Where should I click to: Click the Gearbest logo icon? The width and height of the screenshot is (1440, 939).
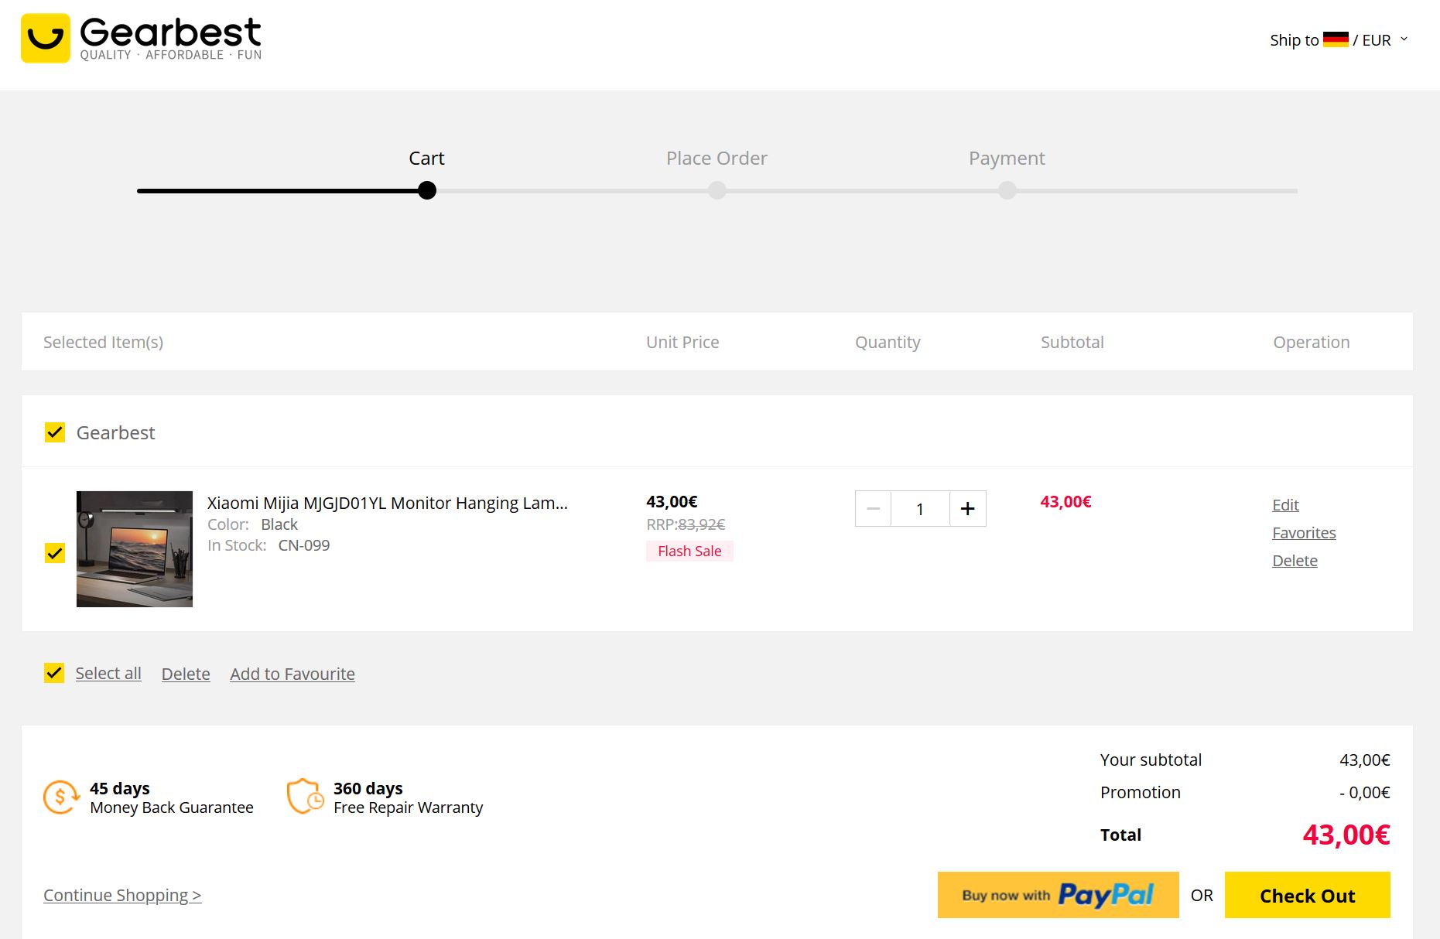(x=46, y=38)
